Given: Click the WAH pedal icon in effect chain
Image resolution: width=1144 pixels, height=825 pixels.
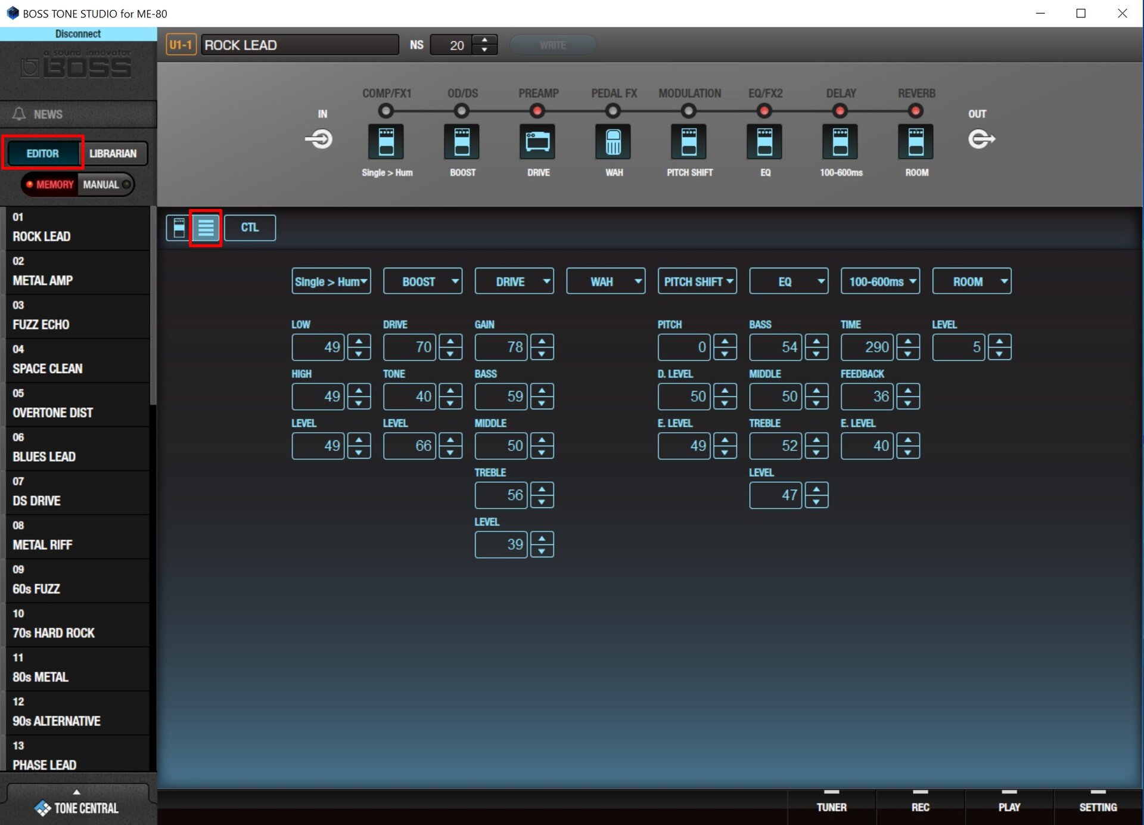Looking at the screenshot, I should pos(613,142).
